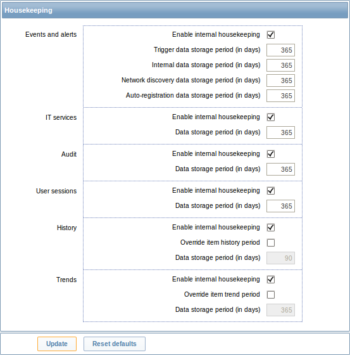Image resolution: width=350 pixels, height=355 pixels.
Task: Click IT services data storage period field
Action: pos(280,132)
